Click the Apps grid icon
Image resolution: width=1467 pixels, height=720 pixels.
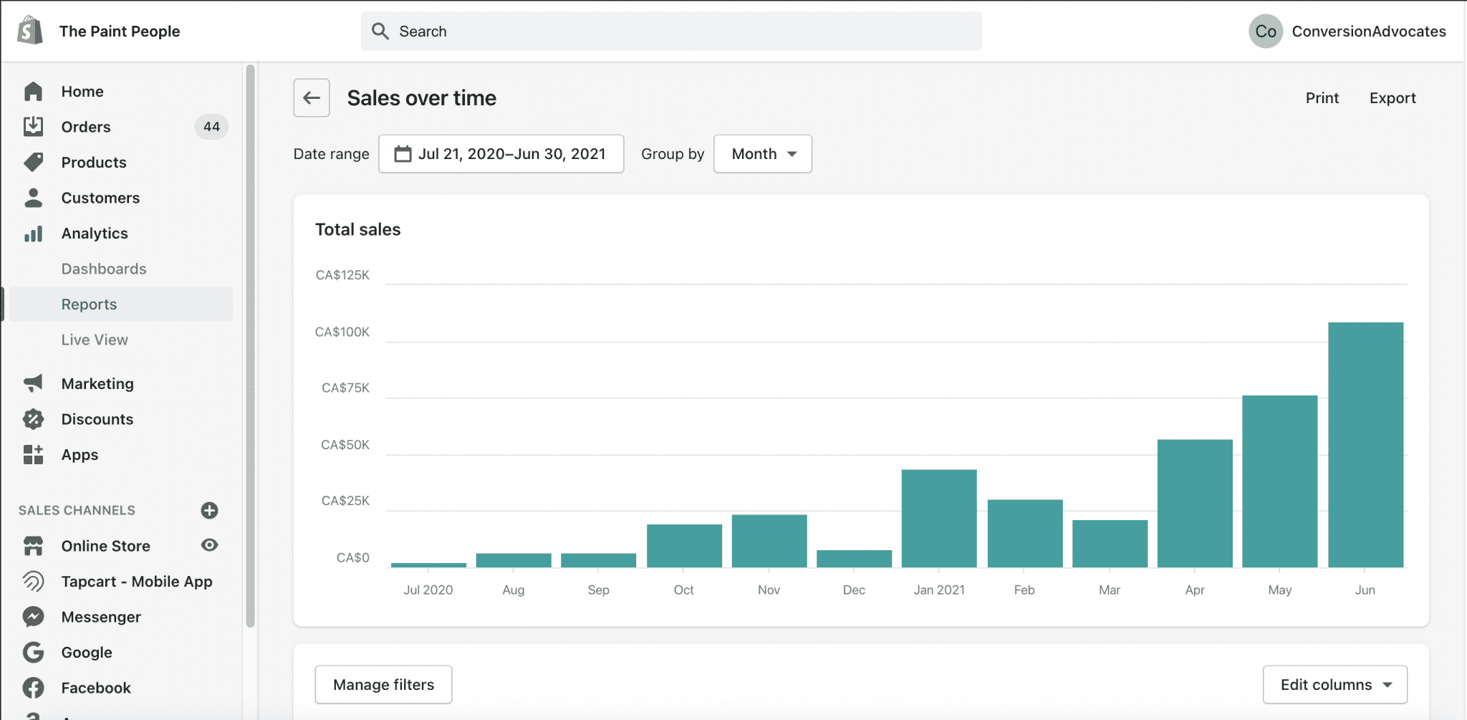[33, 454]
